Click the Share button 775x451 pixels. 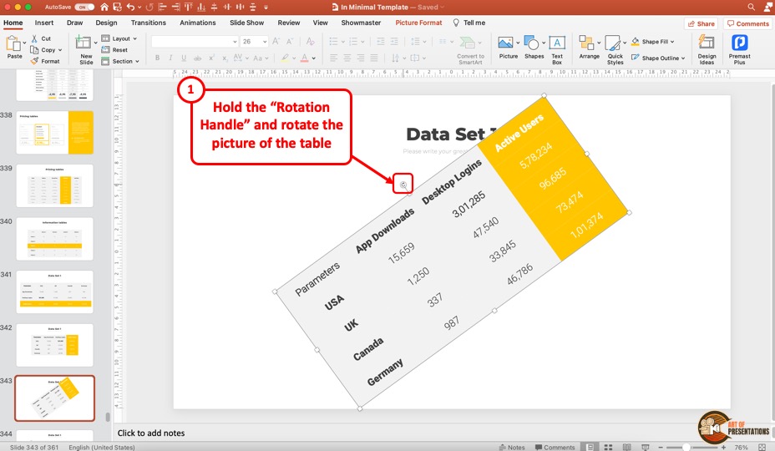point(701,23)
